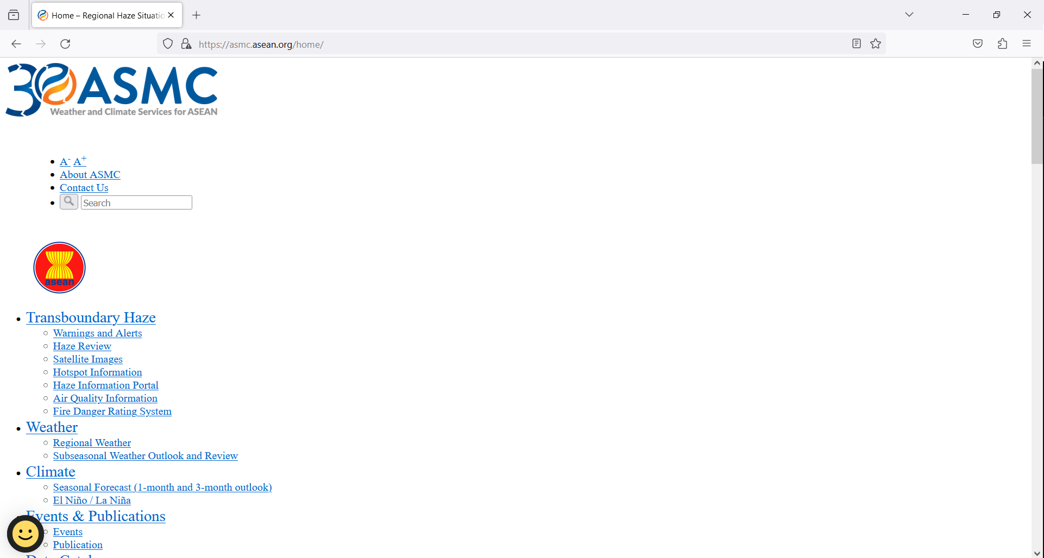The height and width of the screenshot is (558, 1044).
Task: Save page to Pocket icon
Action: [x=977, y=43]
